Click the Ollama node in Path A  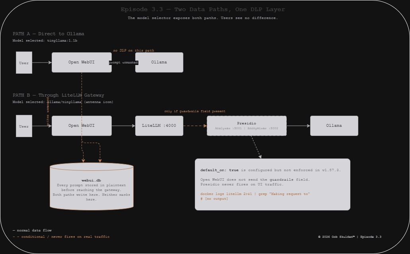click(x=159, y=62)
